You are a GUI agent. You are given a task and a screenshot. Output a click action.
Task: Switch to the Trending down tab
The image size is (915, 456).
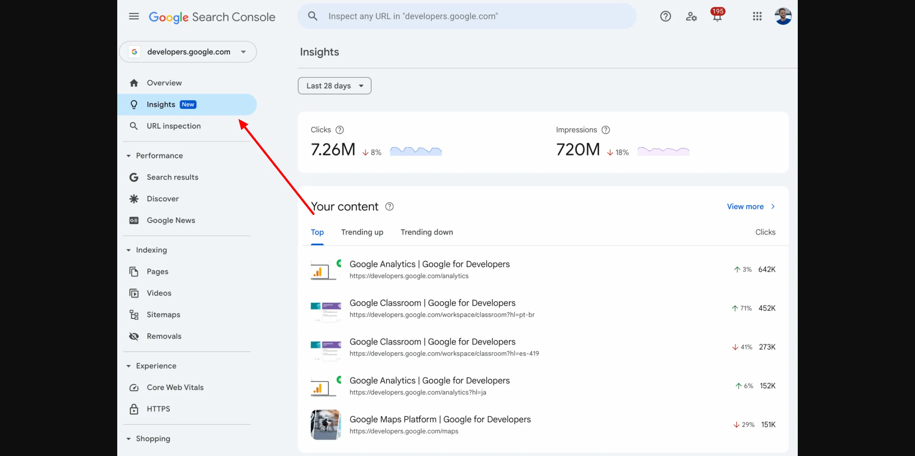pos(427,232)
